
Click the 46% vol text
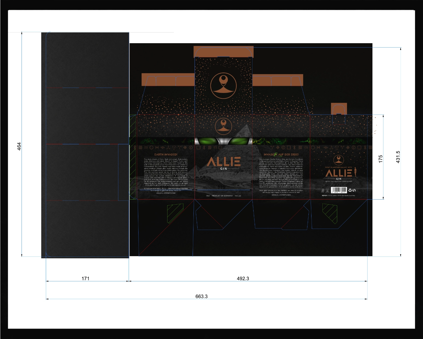(238, 196)
